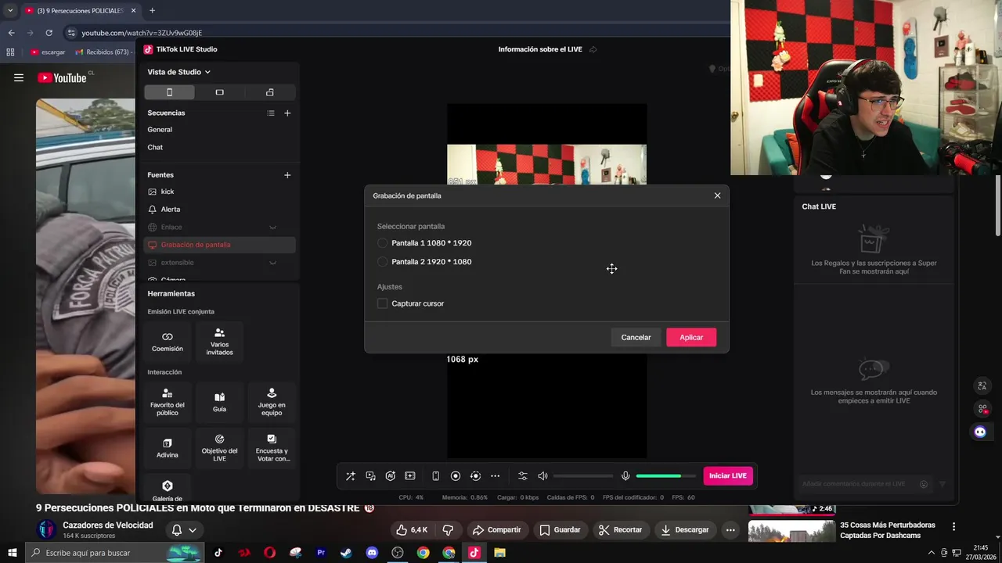The width and height of the screenshot is (1002, 563).
Task: Click the record circle icon in toolbar
Action: tap(455, 476)
